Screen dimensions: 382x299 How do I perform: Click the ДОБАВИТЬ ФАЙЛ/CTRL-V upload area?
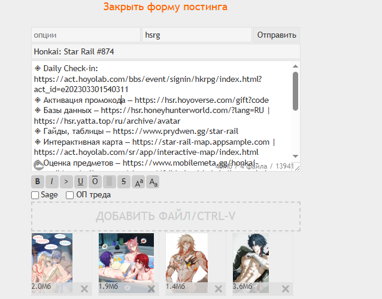click(x=166, y=216)
